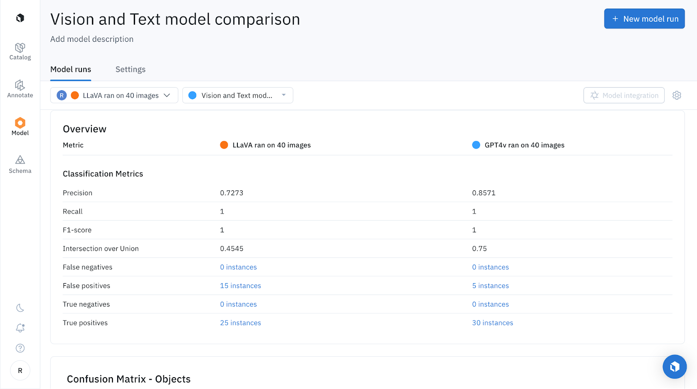Select the Model runs tab
Viewport: 697px width, 389px height.
tap(71, 70)
